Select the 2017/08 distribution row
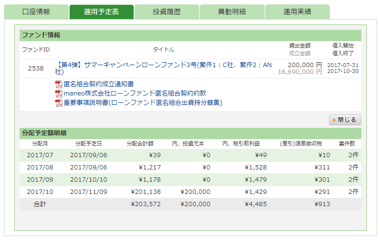 pyautogui.click(x=190, y=168)
